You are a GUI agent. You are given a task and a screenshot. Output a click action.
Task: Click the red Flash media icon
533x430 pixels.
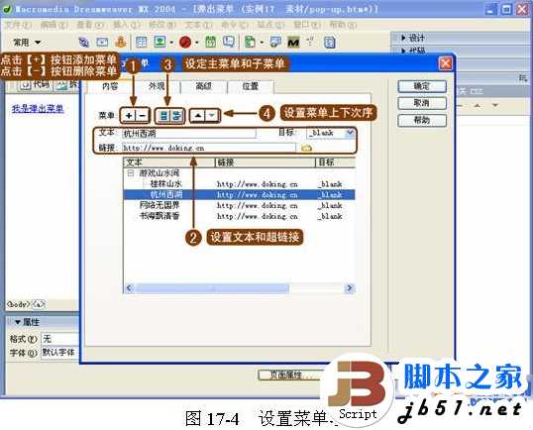point(185,43)
